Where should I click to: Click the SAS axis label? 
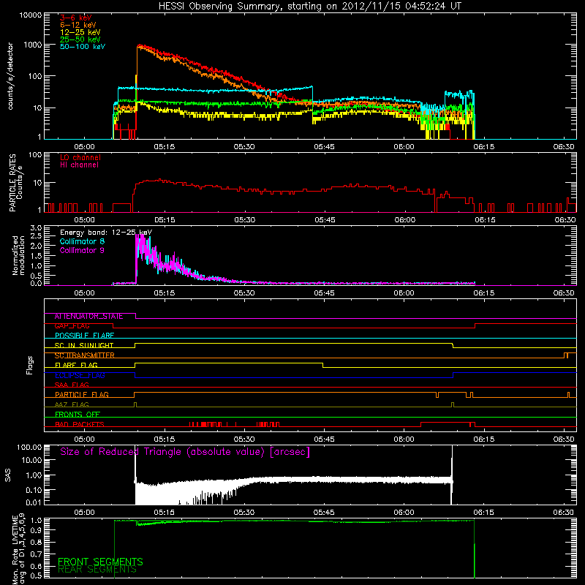(8, 475)
